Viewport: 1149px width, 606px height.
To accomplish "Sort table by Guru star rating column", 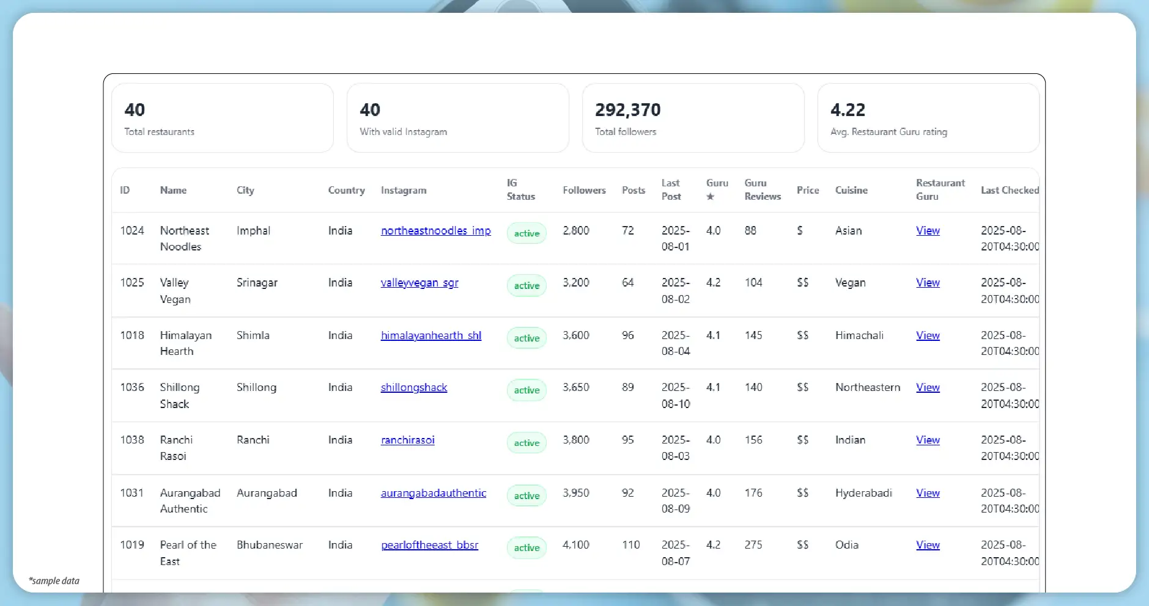I will tap(715, 190).
